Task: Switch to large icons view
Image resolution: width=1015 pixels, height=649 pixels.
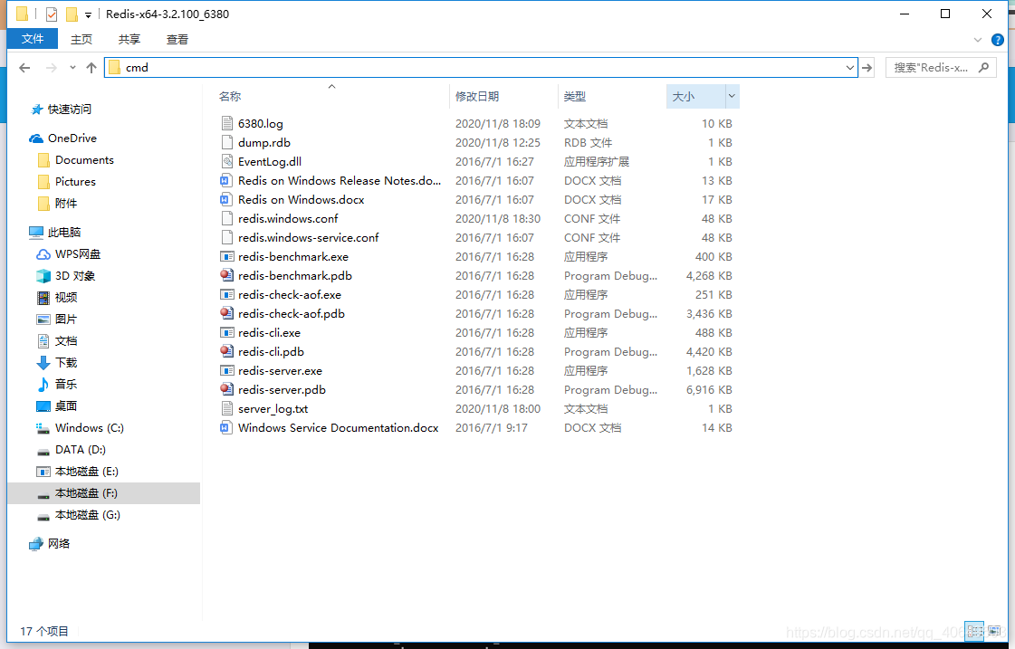Action: pos(993,632)
